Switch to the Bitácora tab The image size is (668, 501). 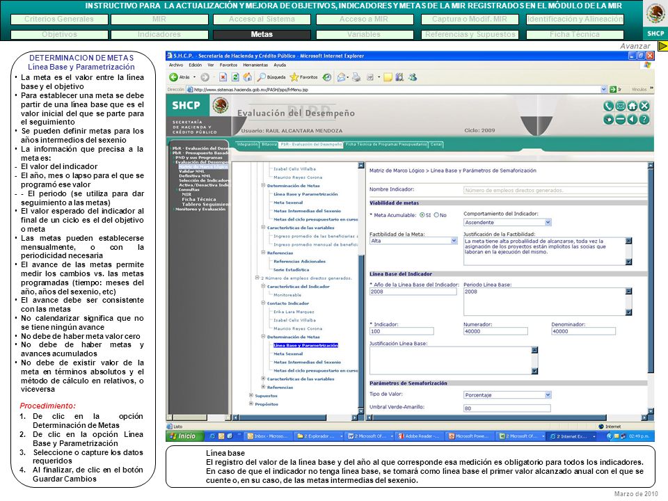269,145
